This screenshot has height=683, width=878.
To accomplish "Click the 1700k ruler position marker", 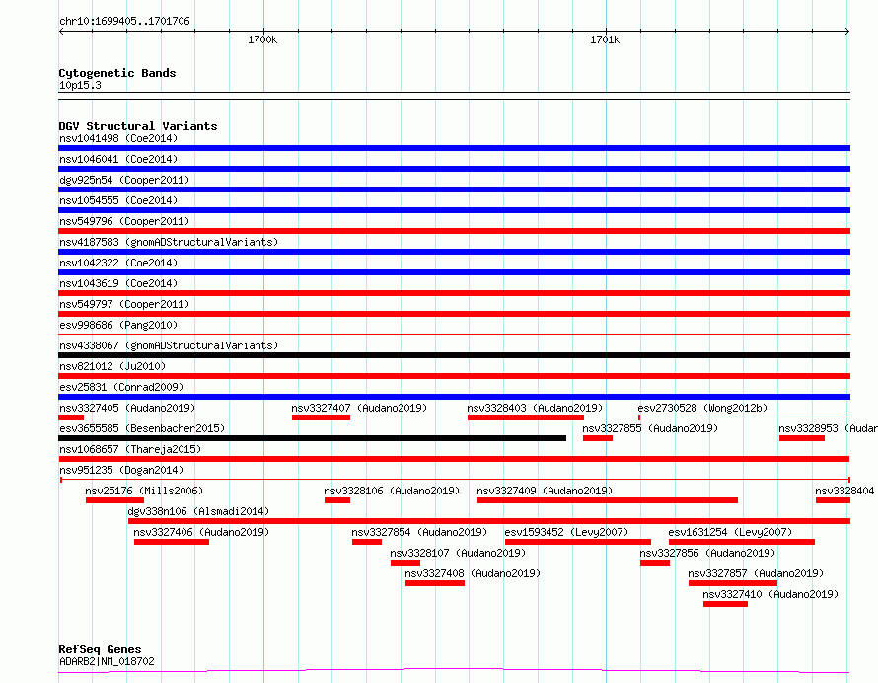I will tap(262, 39).
